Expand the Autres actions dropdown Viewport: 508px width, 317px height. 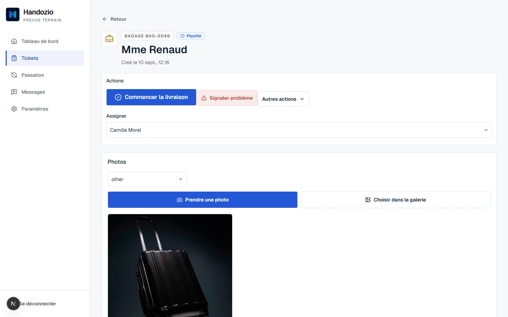pos(283,99)
